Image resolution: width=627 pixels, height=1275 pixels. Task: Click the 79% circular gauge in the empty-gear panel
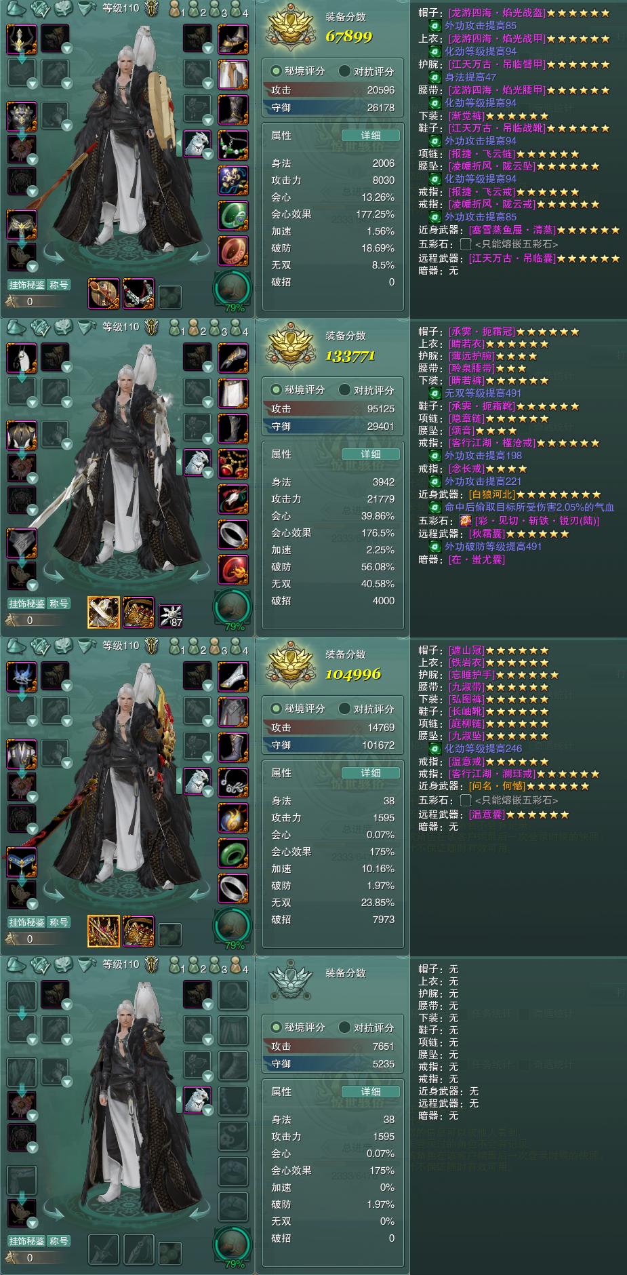point(234,1243)
